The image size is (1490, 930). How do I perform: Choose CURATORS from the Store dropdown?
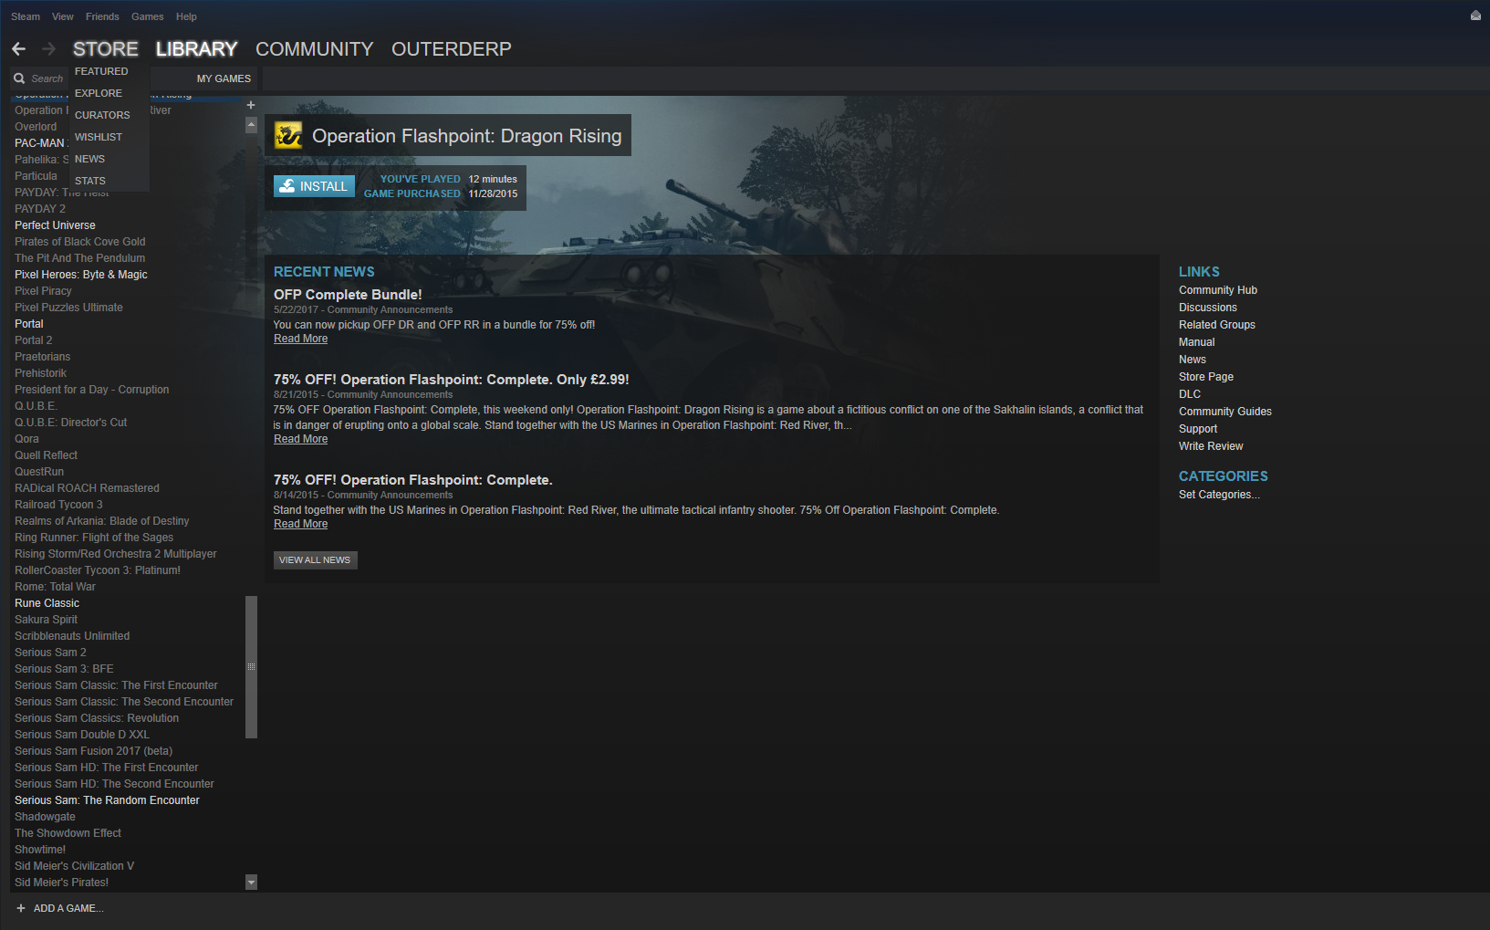point(102,115)
